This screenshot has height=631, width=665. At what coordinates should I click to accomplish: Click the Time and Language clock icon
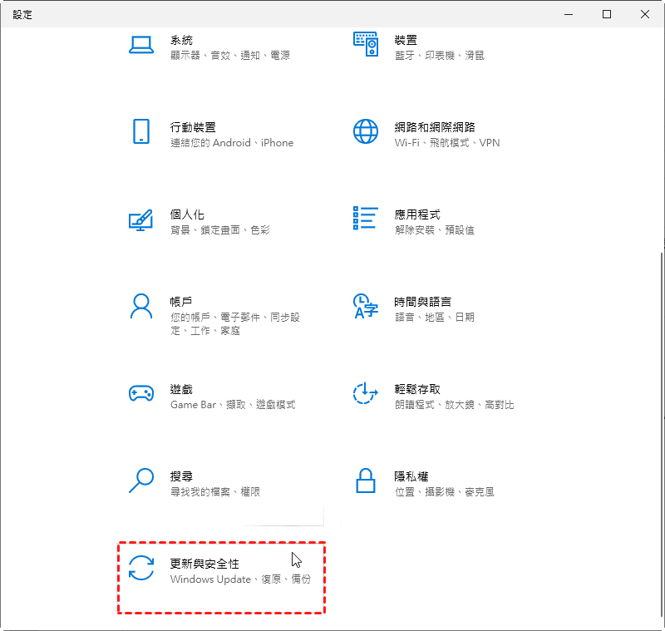366,307
